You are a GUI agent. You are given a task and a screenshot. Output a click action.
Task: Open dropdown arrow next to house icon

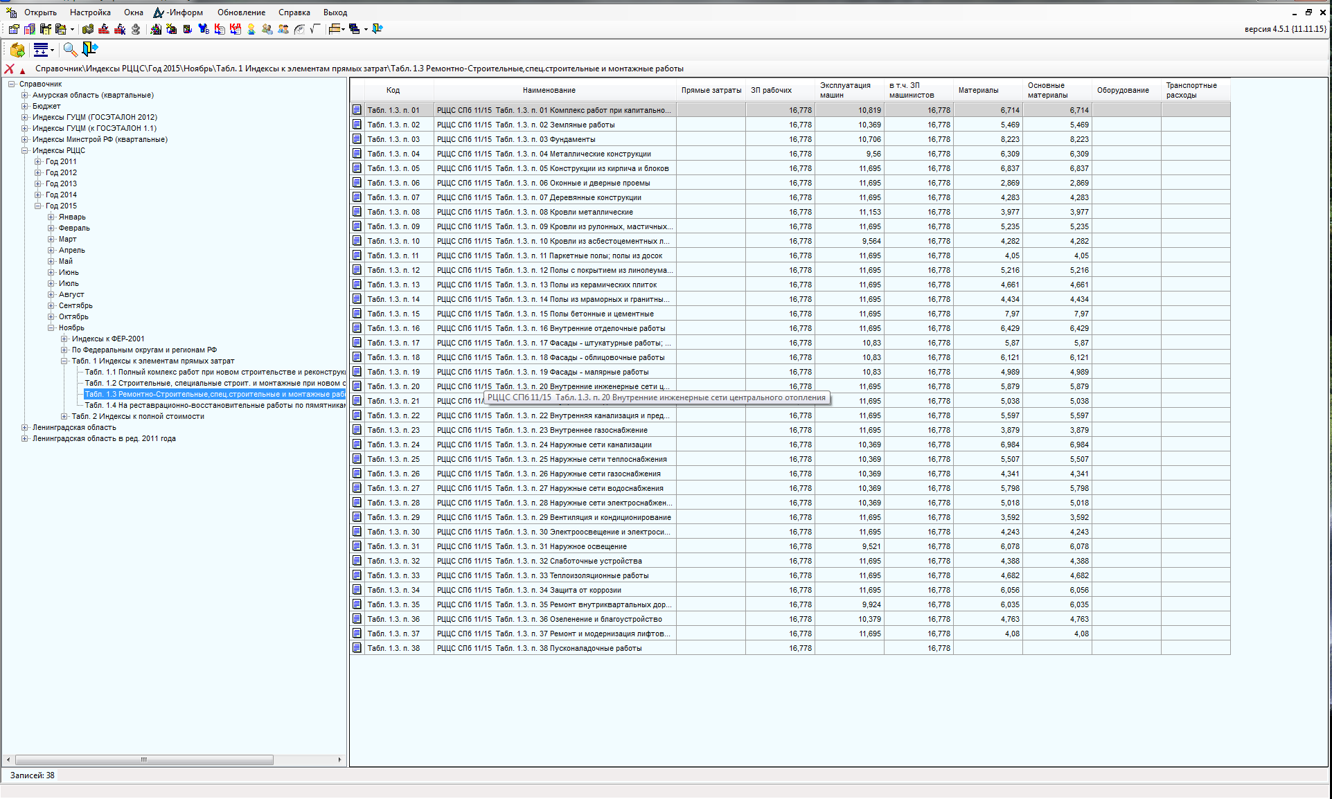[72, 30]
